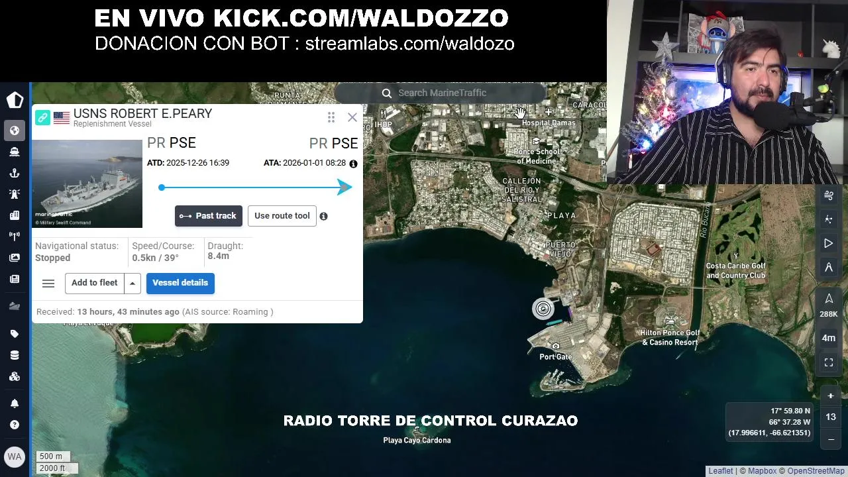This screenshot has height=477, width=848.
Task: Click the US flag icon in popup
Action: tap(62, 118)
